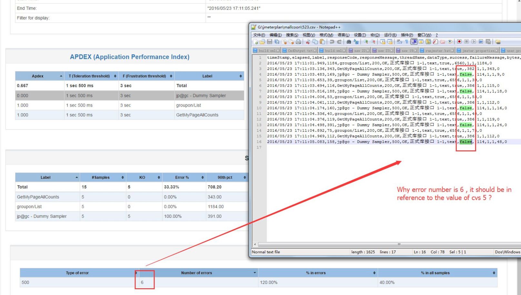This screenshot has height=295, width=521.
Task: Cut selection with the scissors icon
Action: coord(308,42)
